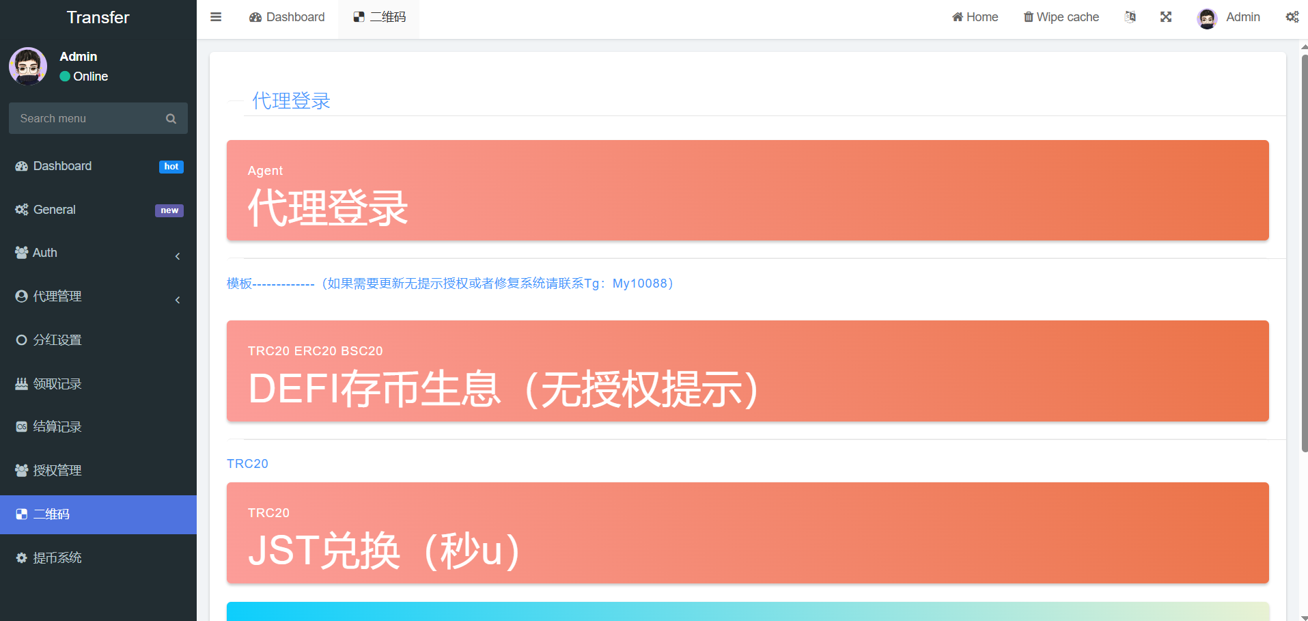Open the 代理登录 Agent card
The image size is (1308, 621).
[748, 191]
